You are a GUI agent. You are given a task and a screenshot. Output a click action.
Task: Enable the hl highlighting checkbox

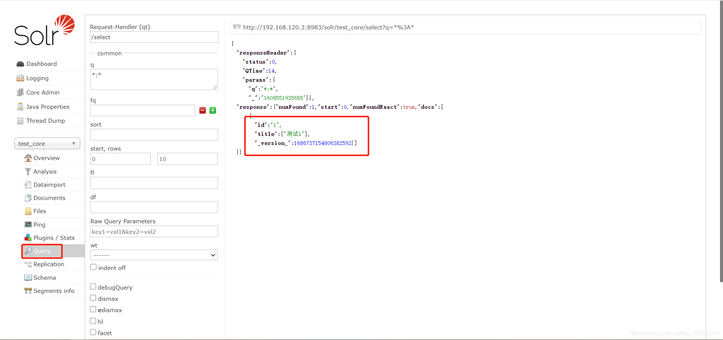[93, 321]
